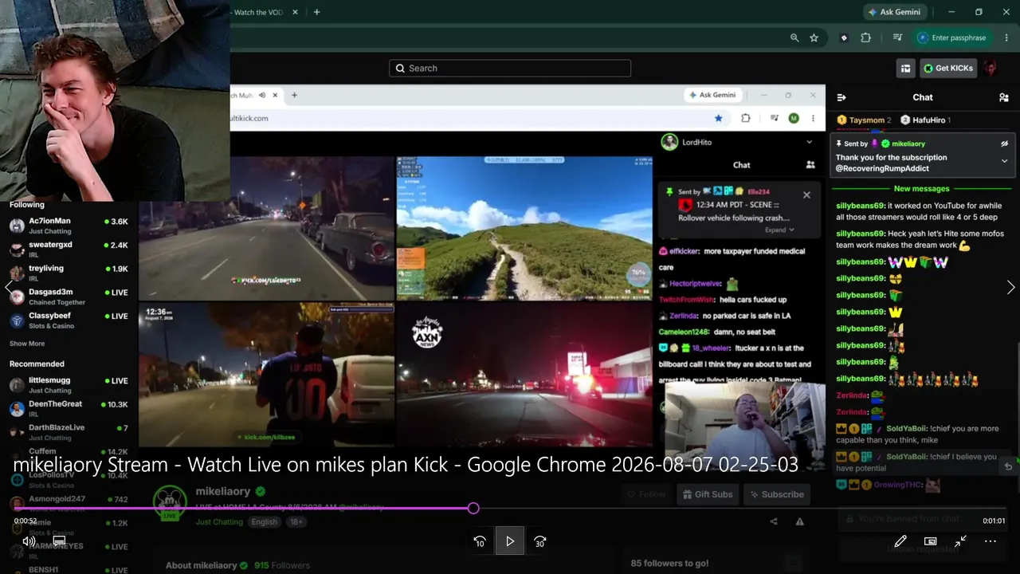Mute the media player volume
Screen dimensions: 1020x574
click(28, 541)
